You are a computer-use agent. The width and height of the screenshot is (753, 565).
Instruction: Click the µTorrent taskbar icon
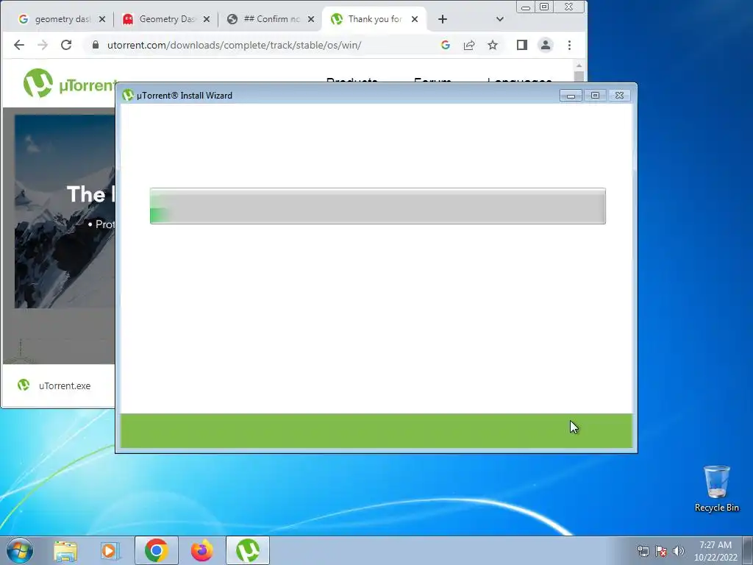tap(248, 550)
